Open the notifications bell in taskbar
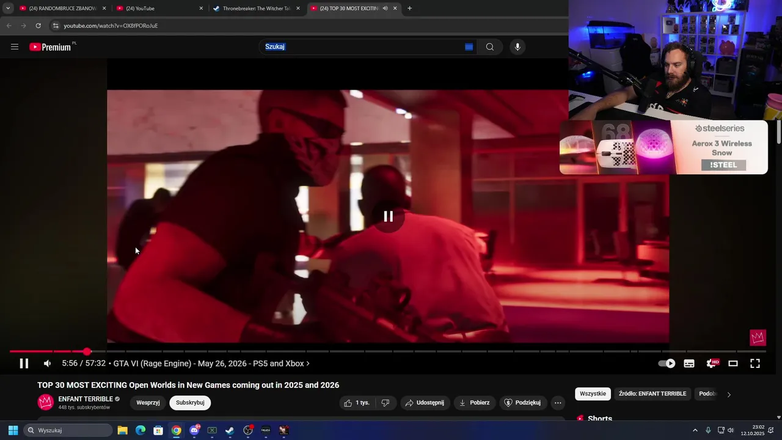The height and width of the screenshot is (440, 782). click(x=771, y=430)
